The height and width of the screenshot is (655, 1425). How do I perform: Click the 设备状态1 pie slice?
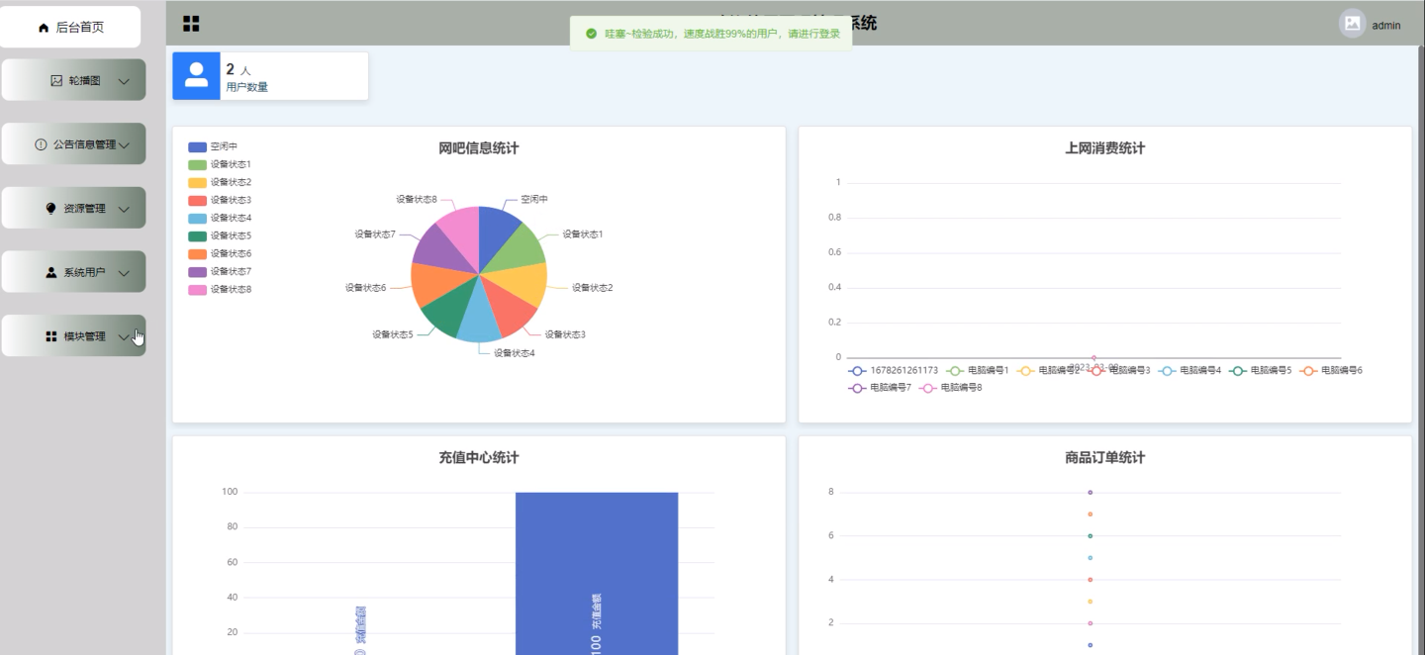[x=519, y=247]
